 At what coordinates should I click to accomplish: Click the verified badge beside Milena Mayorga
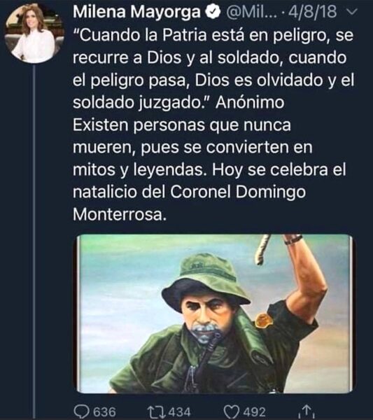[x=213, y=12]
